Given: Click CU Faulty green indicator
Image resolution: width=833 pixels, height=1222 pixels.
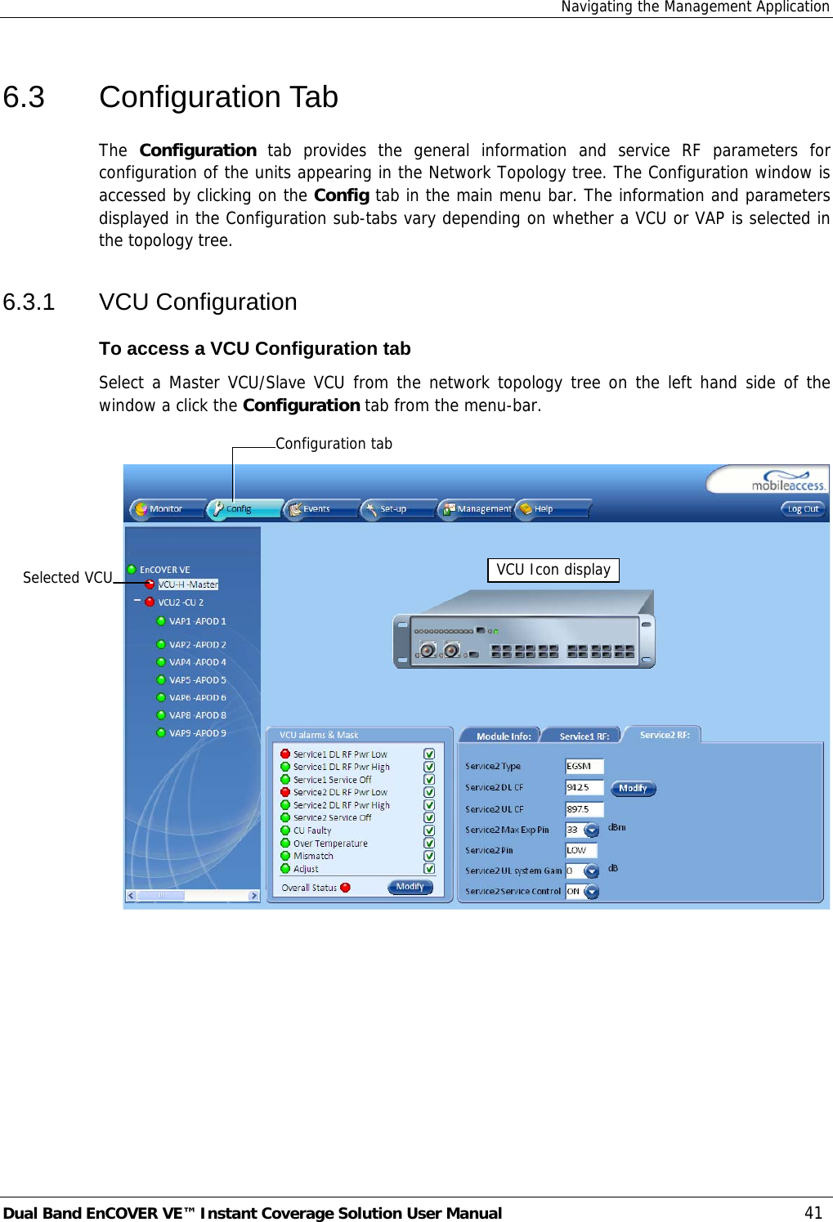Looking at the screenshot, I should click(x=285, y=830).
